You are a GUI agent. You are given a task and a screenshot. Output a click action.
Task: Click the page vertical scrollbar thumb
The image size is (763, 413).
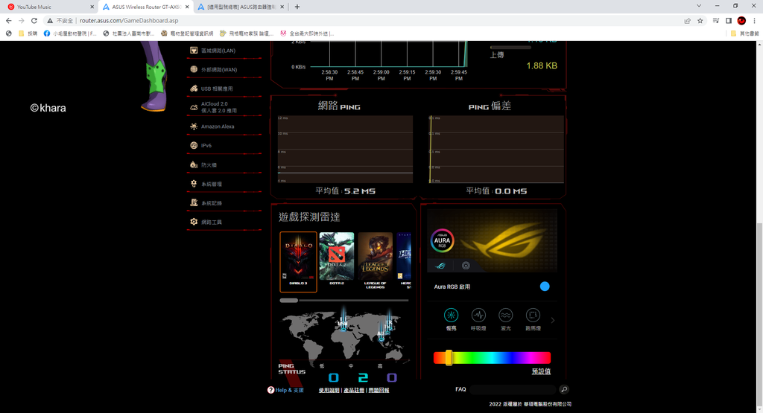[x=759, y=313]
